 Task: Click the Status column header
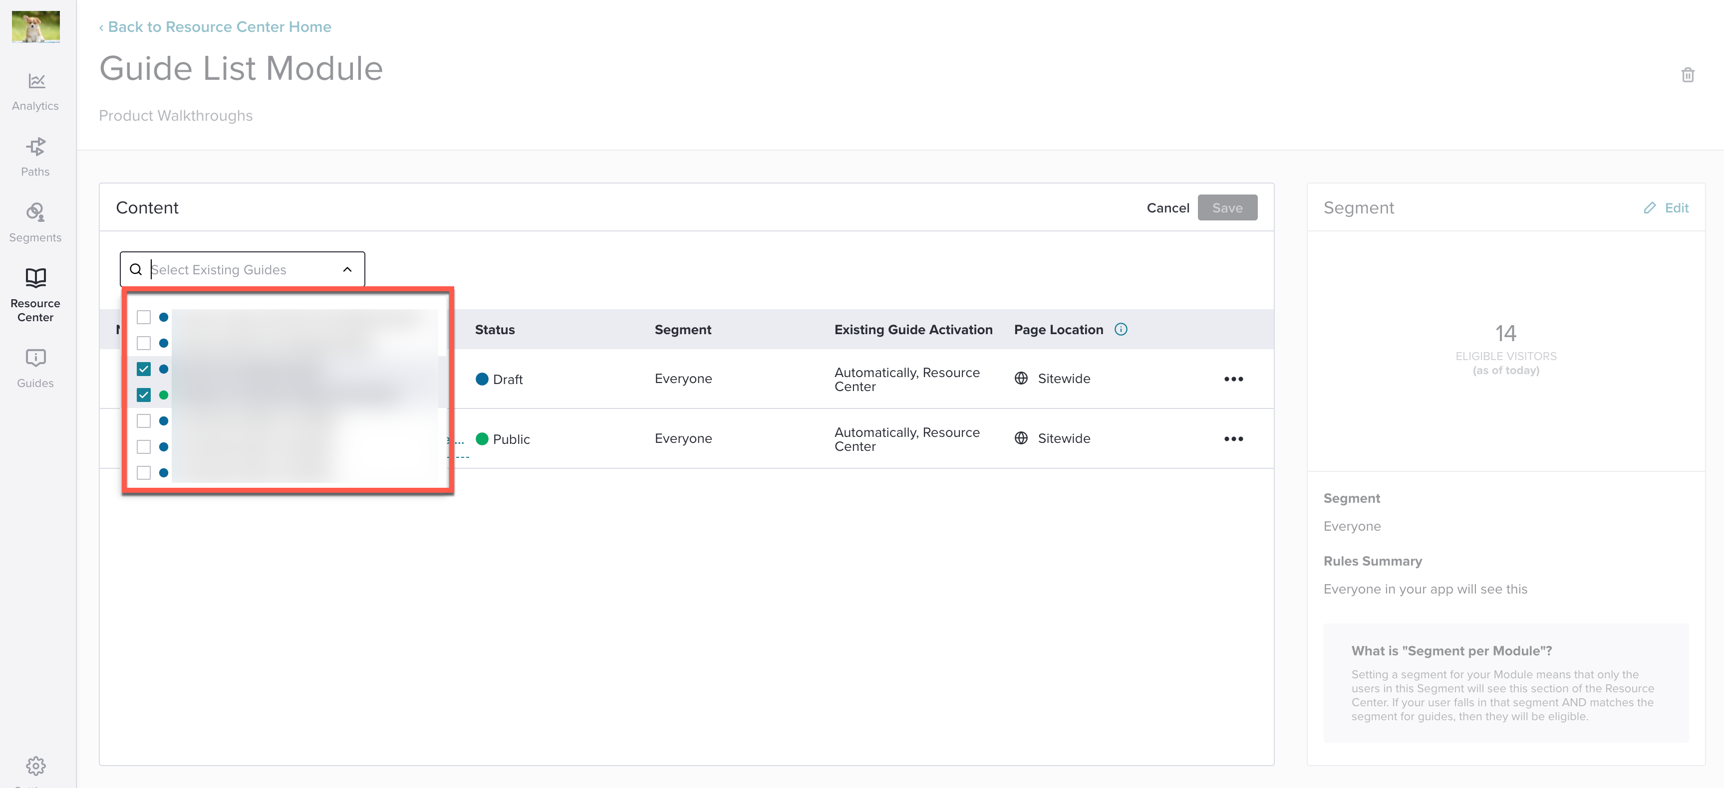point(495,329)
